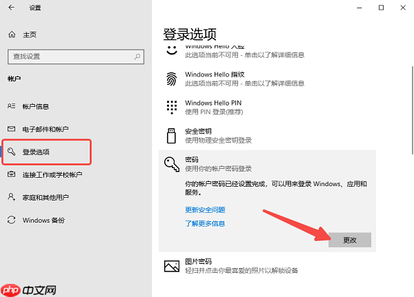Click the Windows Hello face smiley icon
This screenshot has height=297, width=414.
172,50
